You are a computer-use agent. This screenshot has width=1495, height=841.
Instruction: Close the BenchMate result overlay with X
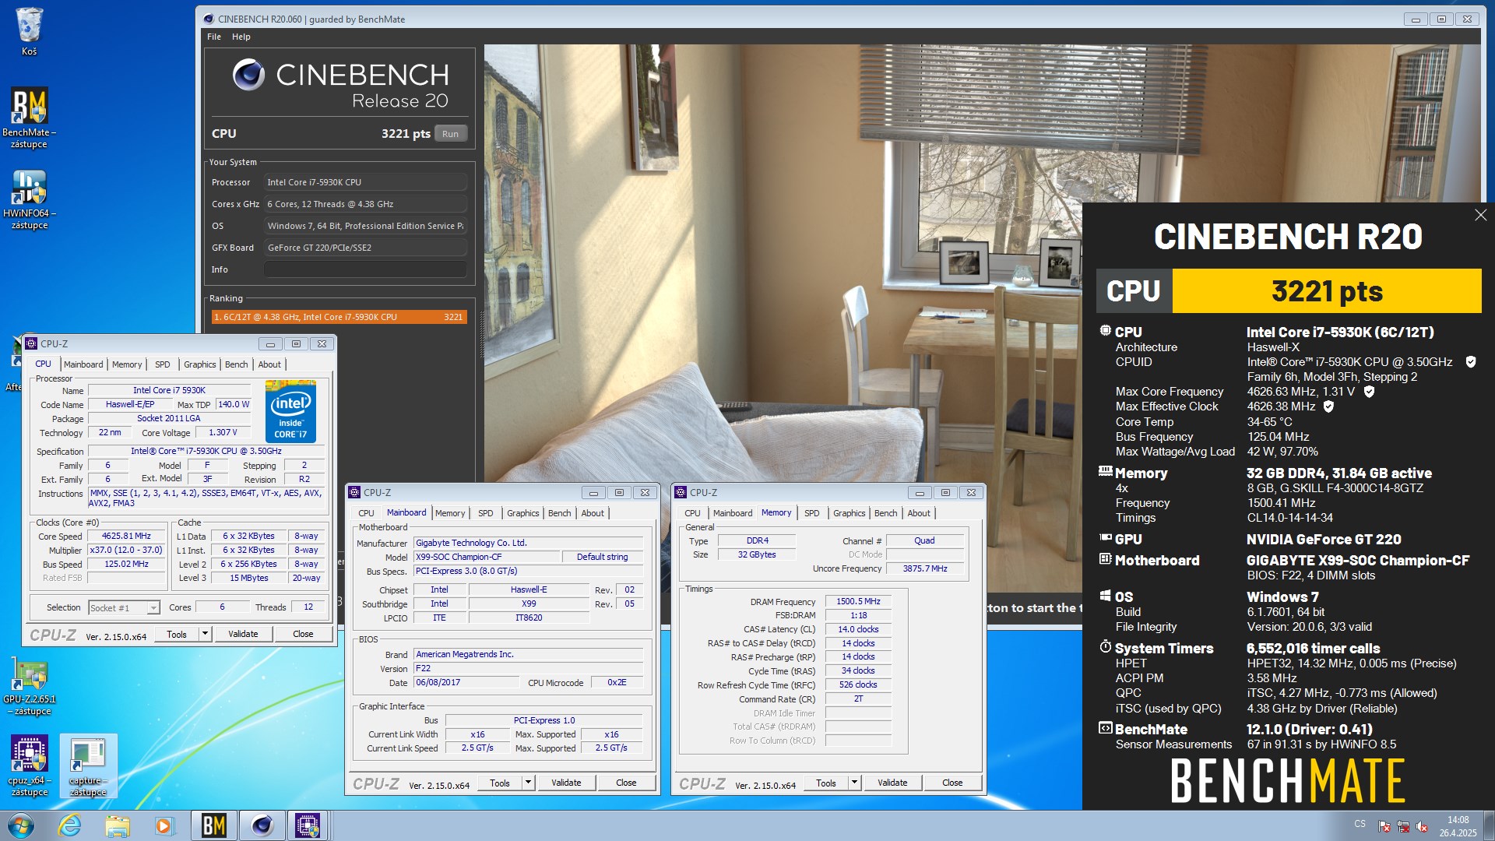click(x=1480, y=215)
